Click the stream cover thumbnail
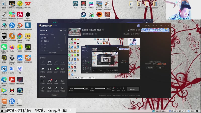201x113 pixels. 75,32
